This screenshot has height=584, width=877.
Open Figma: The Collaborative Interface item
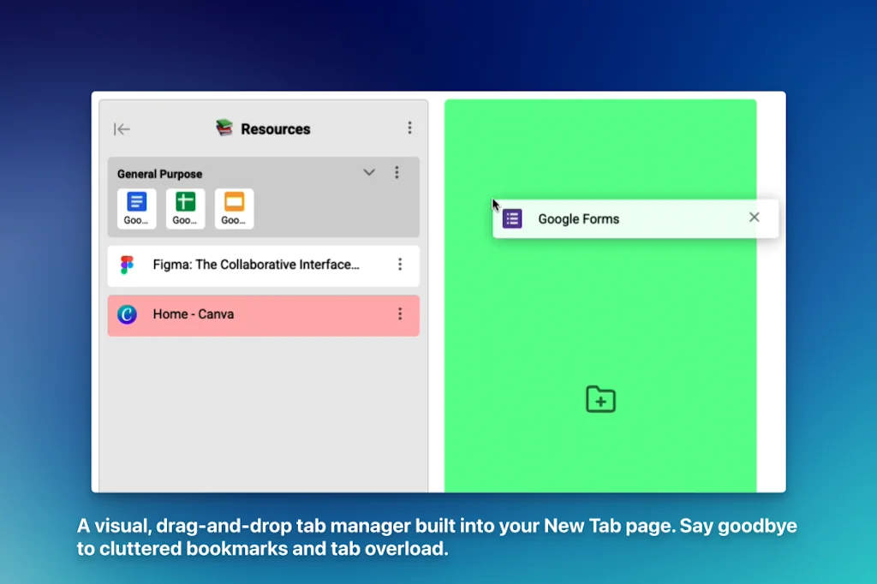coord(264,265)
